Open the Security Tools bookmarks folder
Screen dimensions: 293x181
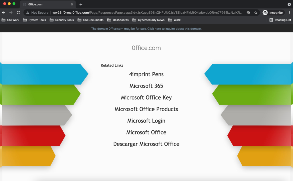click(62, 20)
